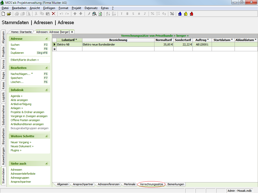Image resolution: width=258 pixels, height=193 pixels.
Task: Click Offene Posten anzeigen link
Action: pyautogui.click(x=25, y=120)
